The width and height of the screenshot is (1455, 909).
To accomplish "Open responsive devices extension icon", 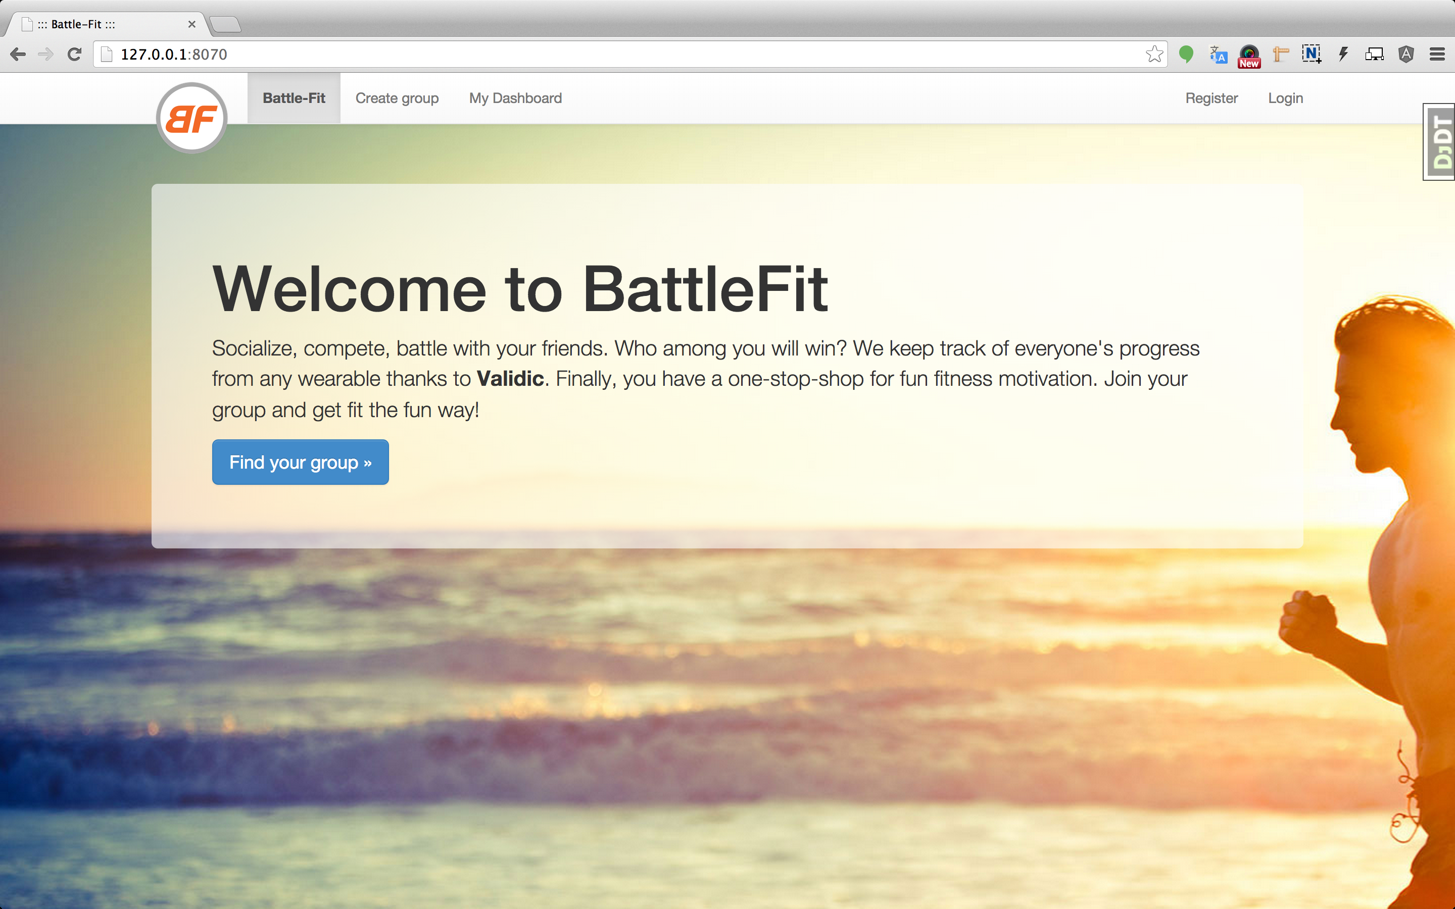I will click(x=1375, y=54).
